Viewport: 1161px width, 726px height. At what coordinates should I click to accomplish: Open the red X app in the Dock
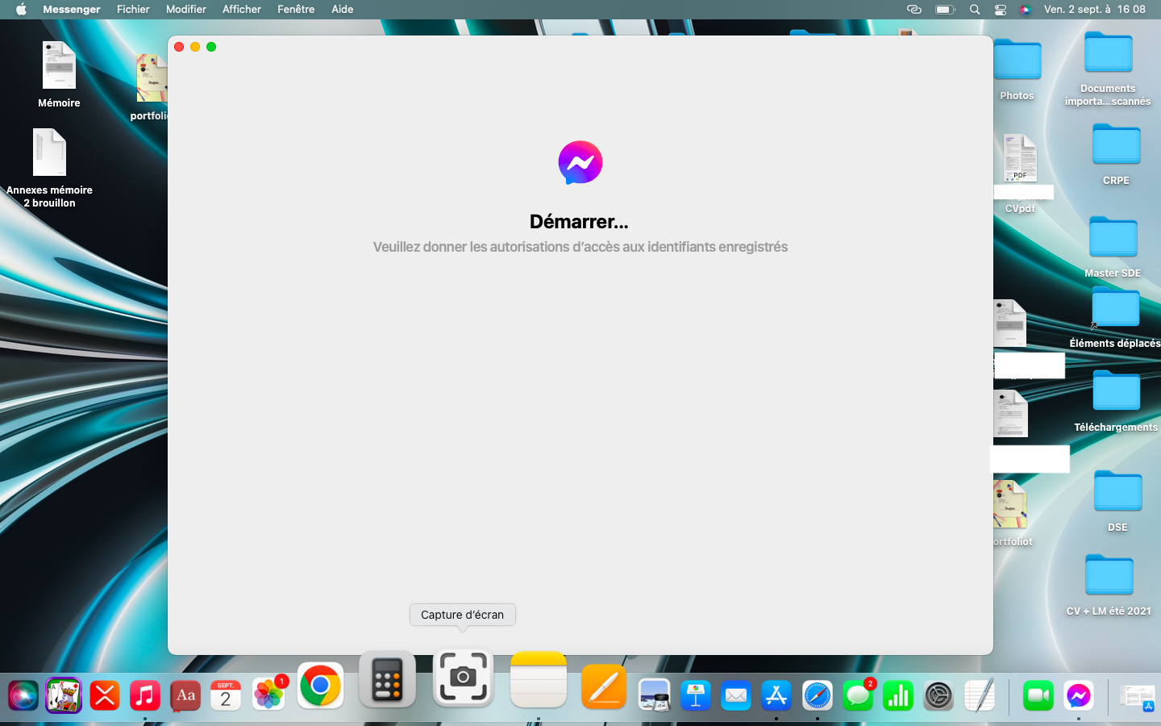[105, 695]
